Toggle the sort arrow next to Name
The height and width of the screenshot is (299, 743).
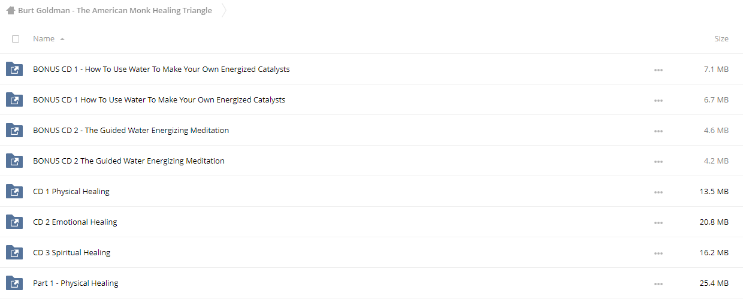62,39
